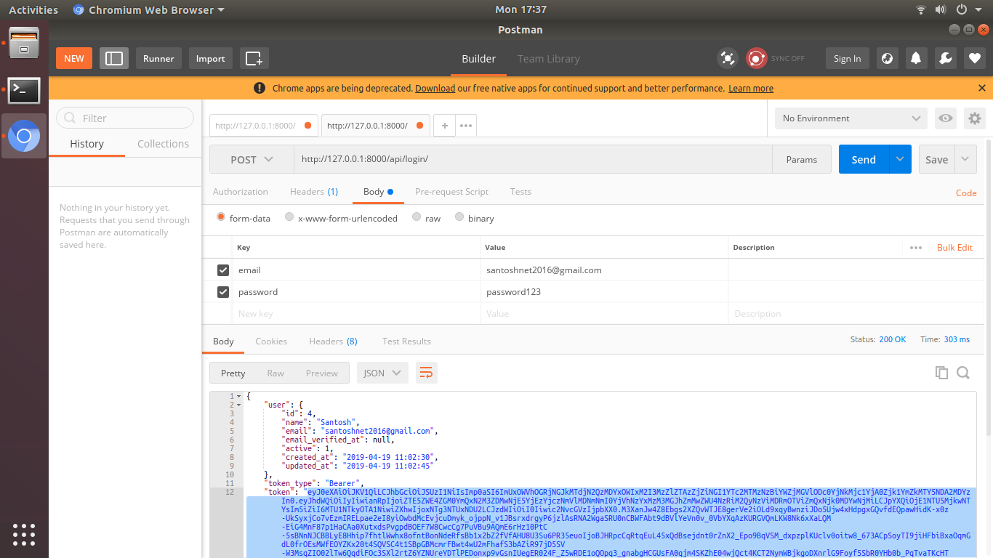Add a new request tab with plus
Image resolution: width=993 pixels, height=558 pixels.
tap(444, 125)
